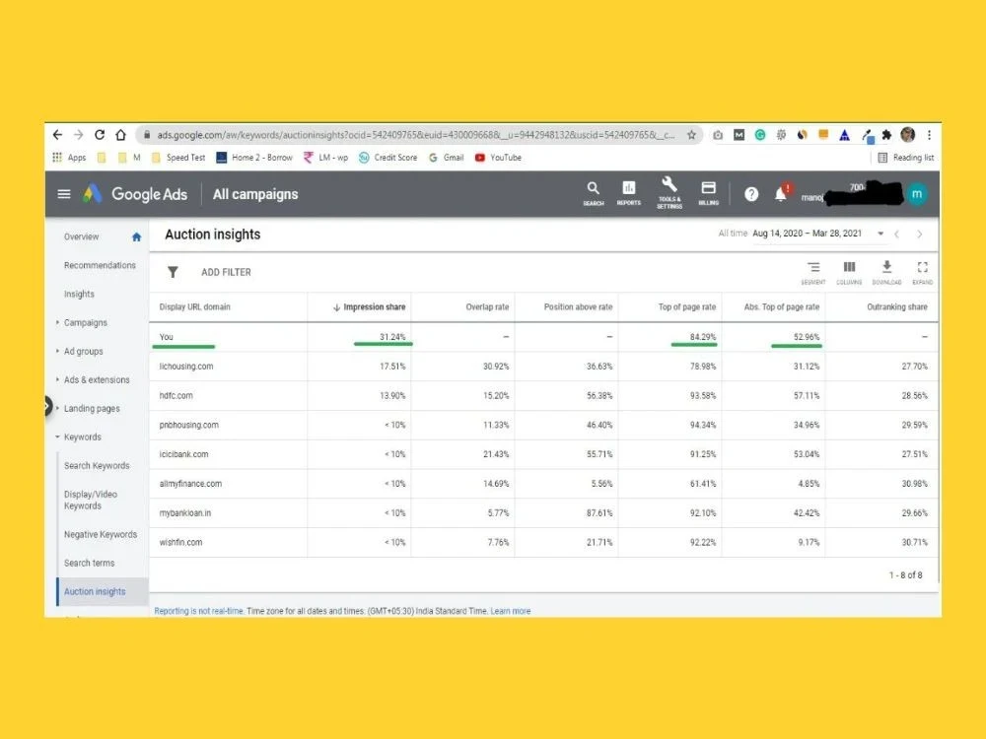Image resolution: width=986 pixels, height=739 pixels.
Task: Sort by Outranking share column
Action: (896, 307)
